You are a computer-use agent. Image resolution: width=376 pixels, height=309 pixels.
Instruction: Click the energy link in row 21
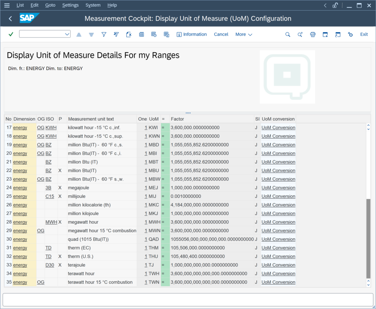[x=20, y=162]
